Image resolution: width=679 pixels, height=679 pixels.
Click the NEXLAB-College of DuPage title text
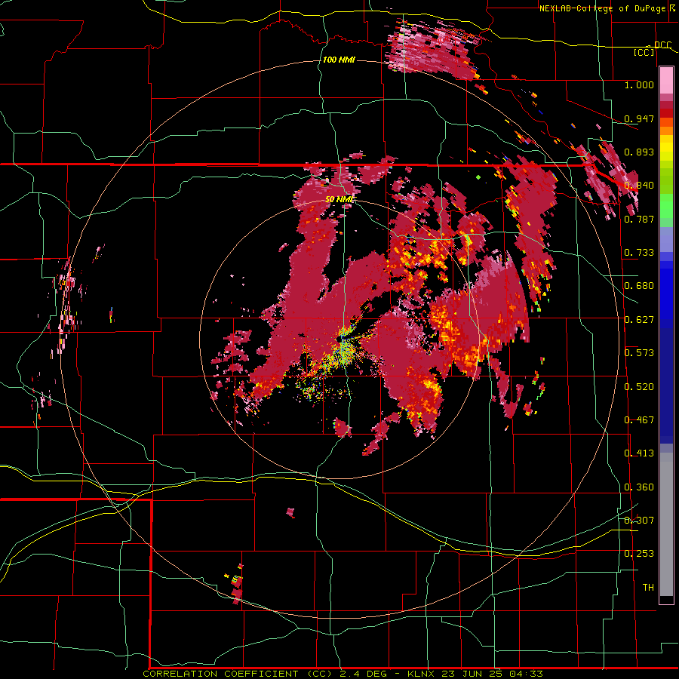pyautogui.click(x=603, y=8)
